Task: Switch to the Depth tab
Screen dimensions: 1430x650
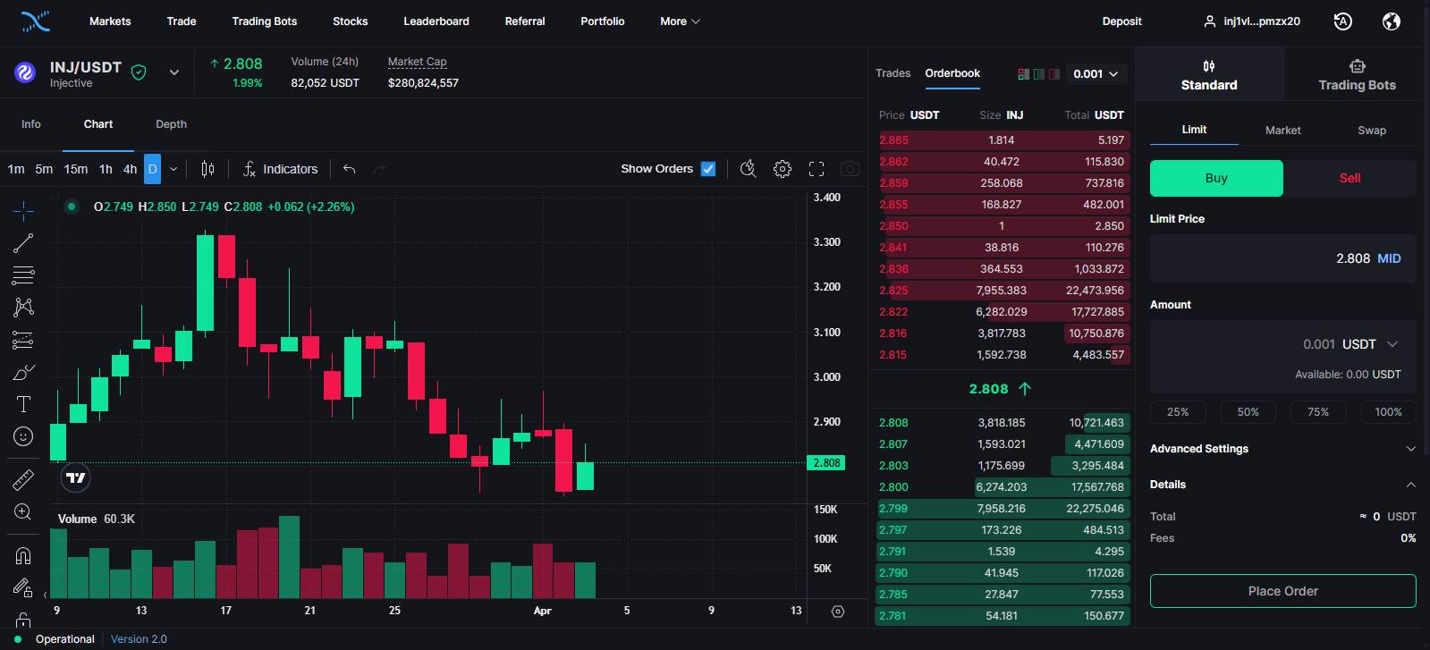Action: coord(171,124)
